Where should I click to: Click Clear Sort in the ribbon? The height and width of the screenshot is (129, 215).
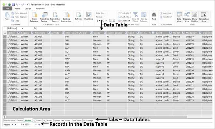(124, 21)
